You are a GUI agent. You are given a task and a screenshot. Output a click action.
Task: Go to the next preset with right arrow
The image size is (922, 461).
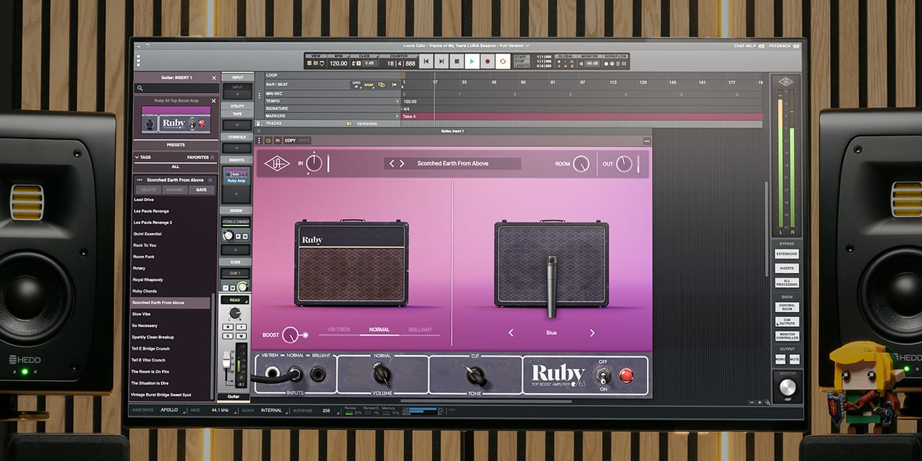point(402,164)
